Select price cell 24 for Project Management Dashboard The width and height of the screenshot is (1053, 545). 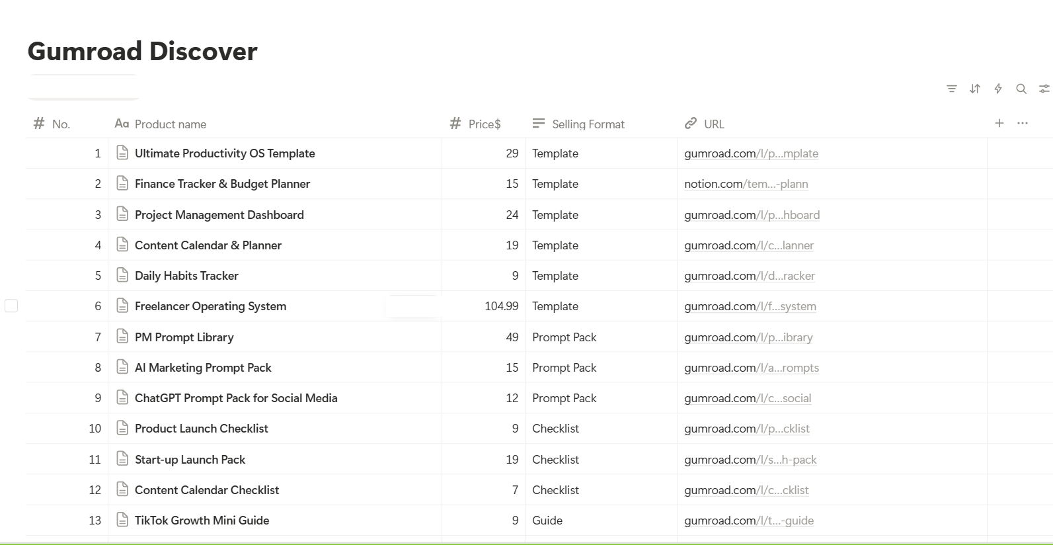483,215
